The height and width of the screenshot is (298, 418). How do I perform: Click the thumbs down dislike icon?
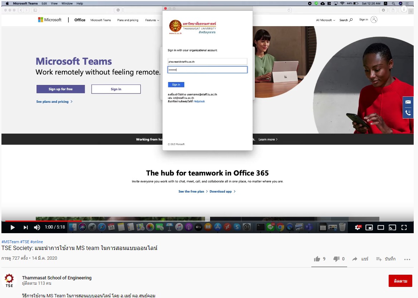click(336, 259)
